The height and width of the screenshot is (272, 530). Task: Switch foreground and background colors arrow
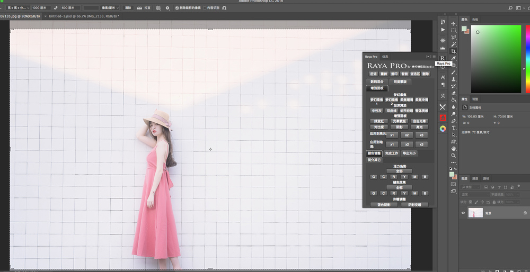[x=456, y=169]
